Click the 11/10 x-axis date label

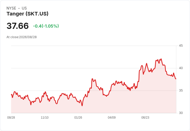(x=45, y=118)
